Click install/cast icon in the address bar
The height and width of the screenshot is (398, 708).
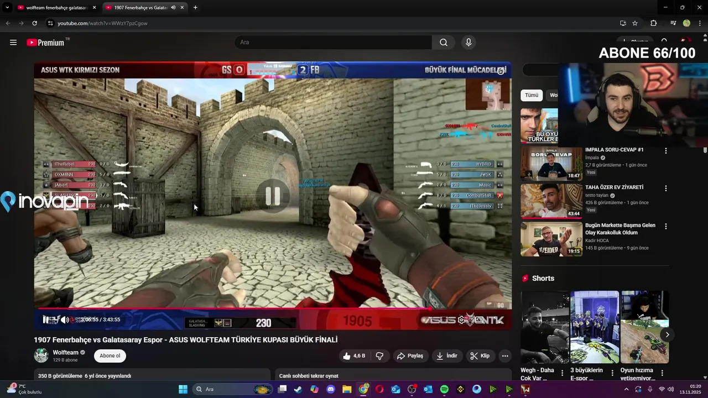point(623,23)
